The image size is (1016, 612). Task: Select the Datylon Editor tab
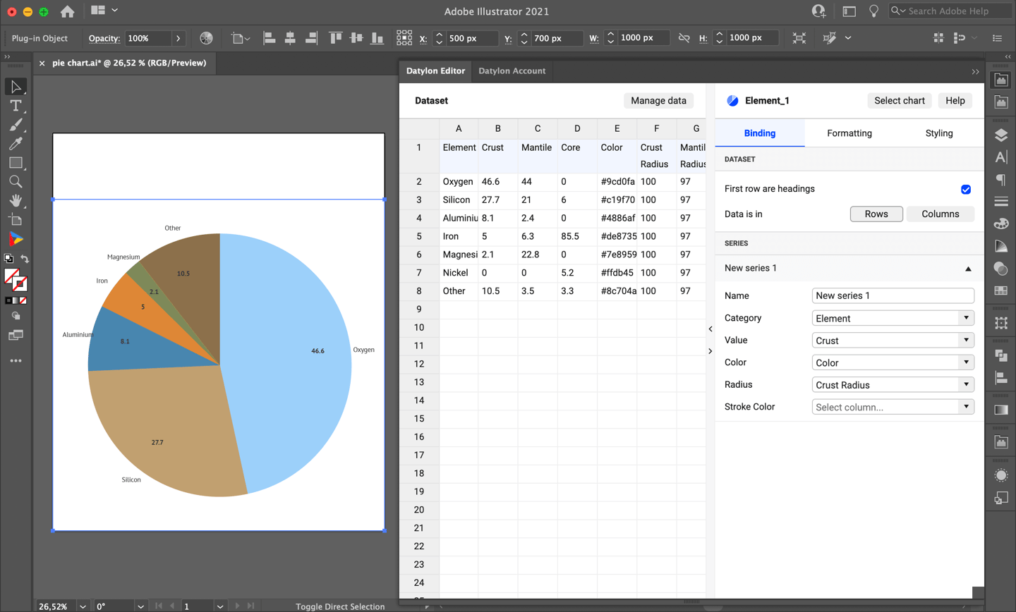(x=435, y=71)
